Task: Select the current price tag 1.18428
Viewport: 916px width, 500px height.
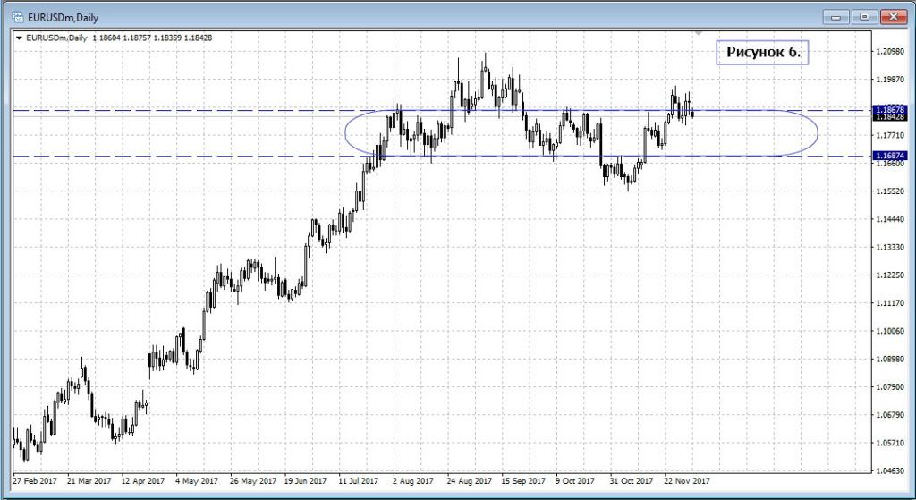Action: coord(890,117)
